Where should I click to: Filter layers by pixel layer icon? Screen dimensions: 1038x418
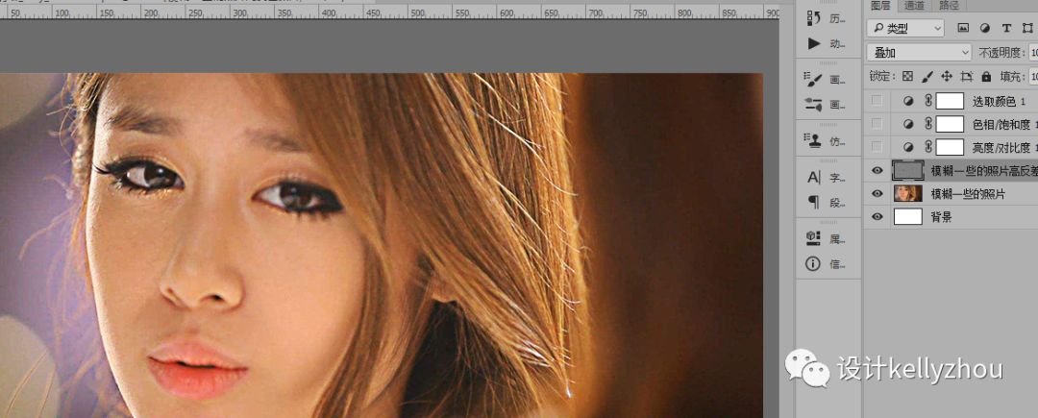(963, 28)
